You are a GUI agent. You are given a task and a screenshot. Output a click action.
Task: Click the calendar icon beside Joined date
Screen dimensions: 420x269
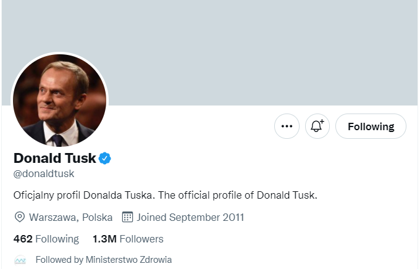pos(128,217)
